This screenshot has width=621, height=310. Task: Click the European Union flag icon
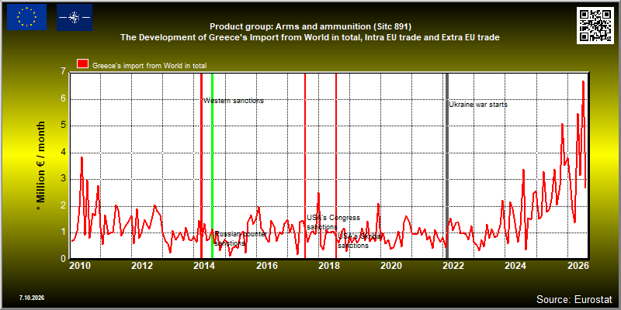coord(26,17)
